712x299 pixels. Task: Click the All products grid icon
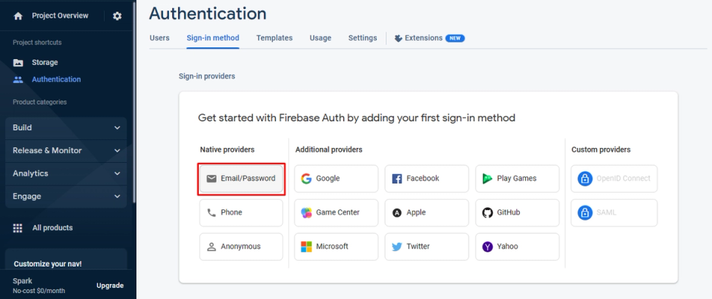pyautogui.click(x=19, y=228)
